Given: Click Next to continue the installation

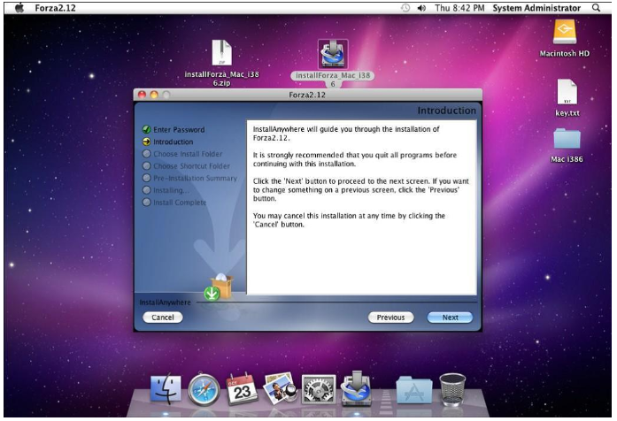Looking at the screenshot, I should click(450, 318).
